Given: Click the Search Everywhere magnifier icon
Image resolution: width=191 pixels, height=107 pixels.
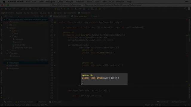Looking at the screenshot, I should pos(185,9).
